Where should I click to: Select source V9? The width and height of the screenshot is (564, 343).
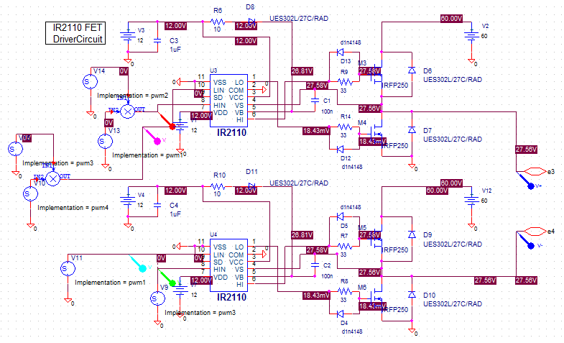[x=157, y=298]
